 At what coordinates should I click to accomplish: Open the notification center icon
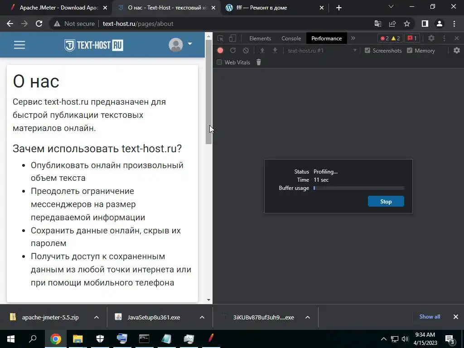tap(450, 339)
